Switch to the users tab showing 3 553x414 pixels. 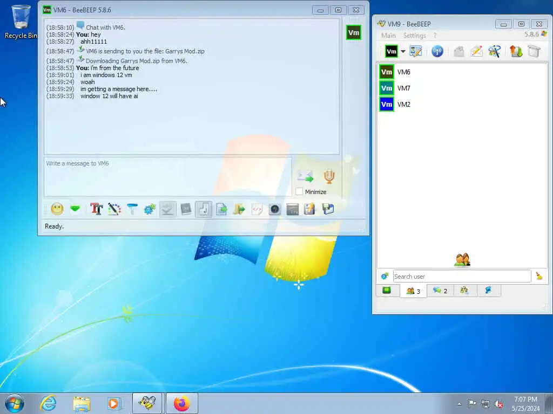[x=413, y=291]
